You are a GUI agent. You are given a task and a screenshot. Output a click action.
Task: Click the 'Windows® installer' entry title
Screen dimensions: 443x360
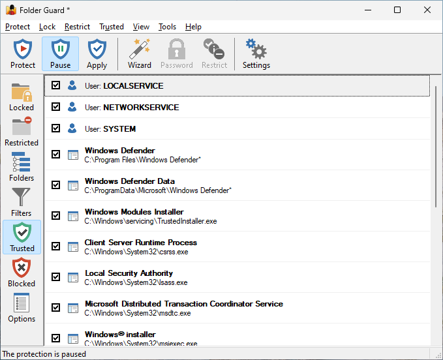coord(120,335)
